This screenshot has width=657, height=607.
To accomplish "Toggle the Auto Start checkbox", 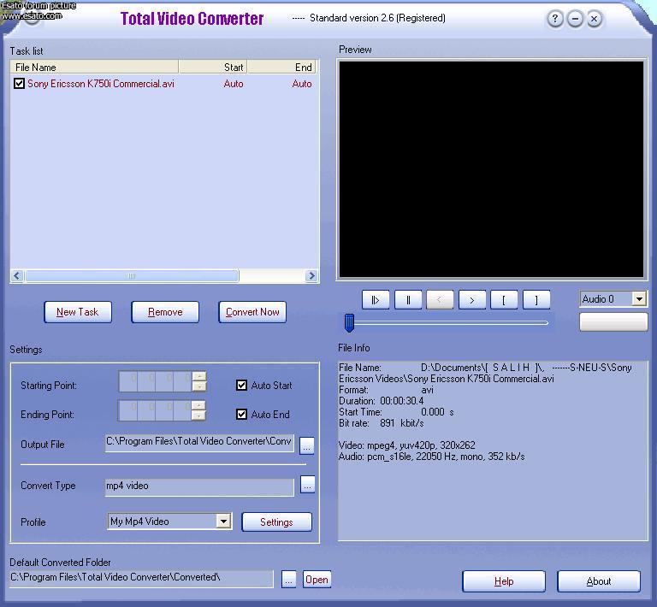I will (x=241, y=385).
